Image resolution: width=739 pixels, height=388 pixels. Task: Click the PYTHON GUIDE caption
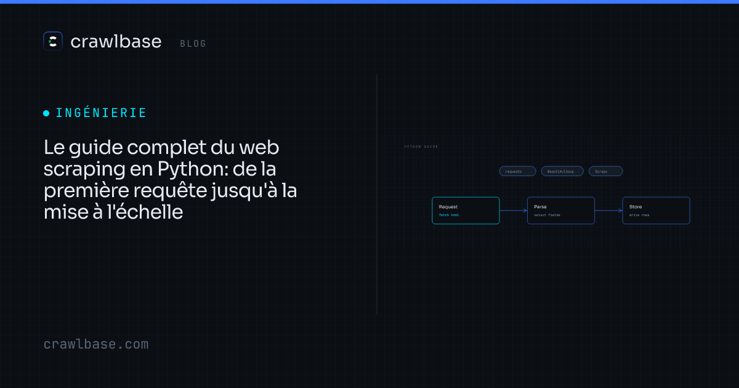[421, 147]
